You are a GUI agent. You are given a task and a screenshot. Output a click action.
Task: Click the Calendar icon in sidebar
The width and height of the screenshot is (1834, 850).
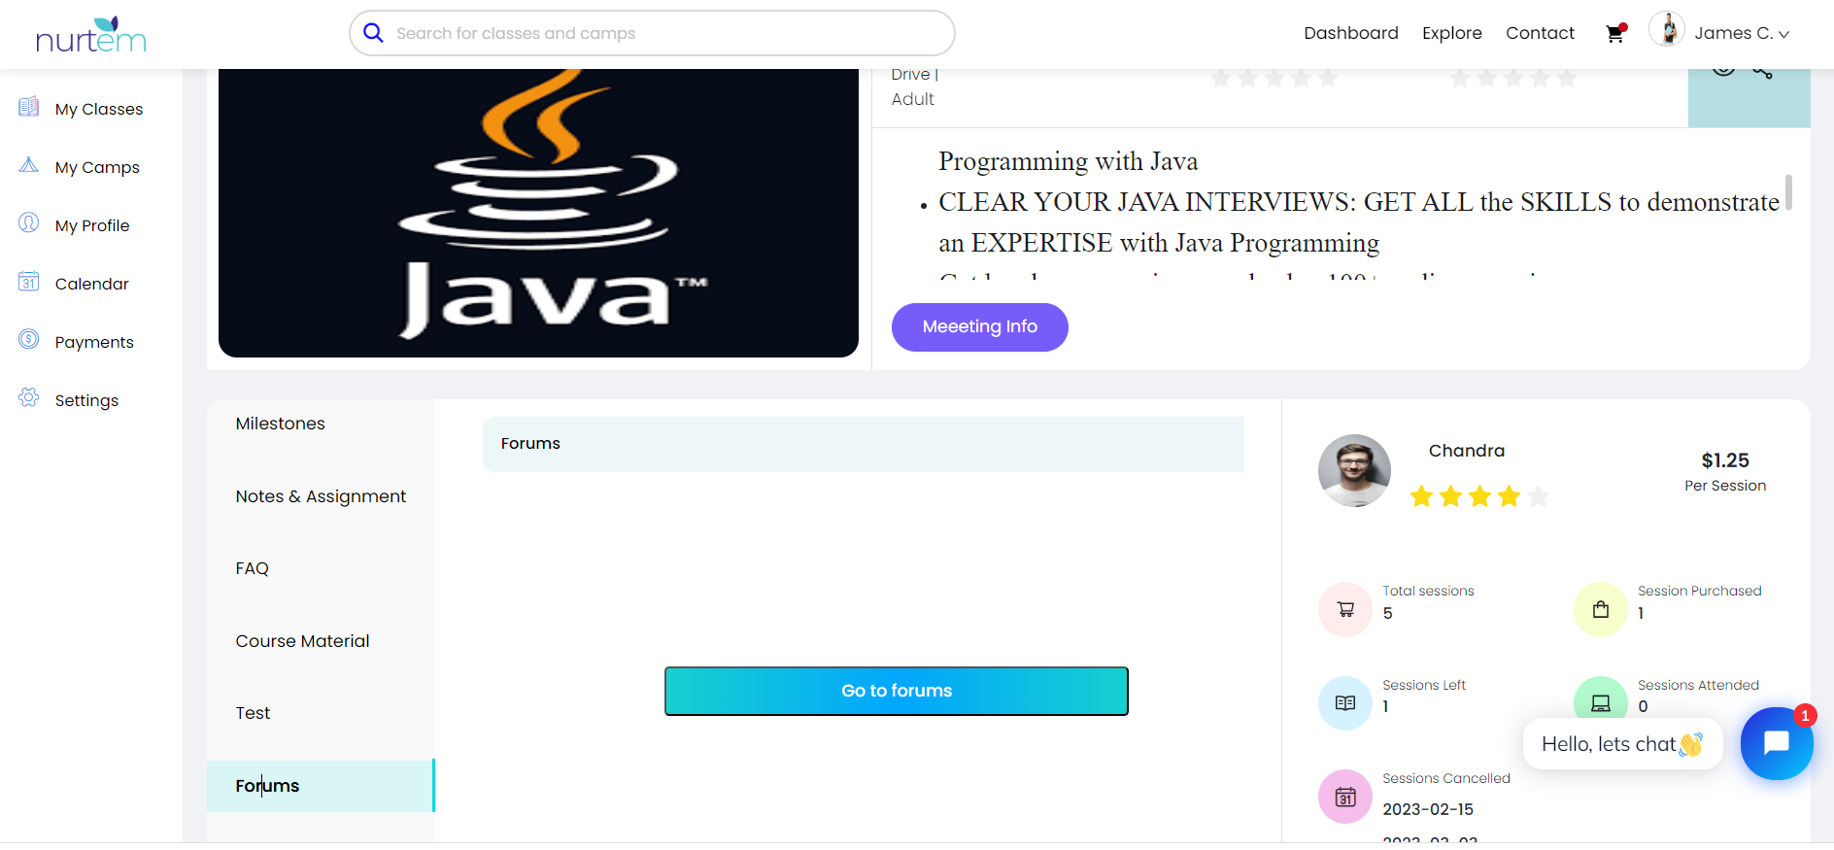point(29,282)
